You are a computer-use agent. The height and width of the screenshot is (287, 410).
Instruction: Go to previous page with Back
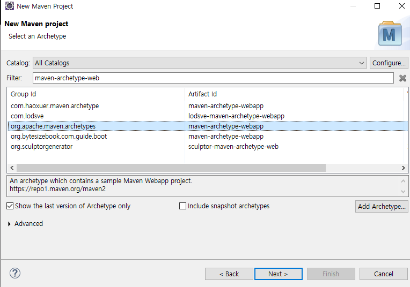point(229,274)
